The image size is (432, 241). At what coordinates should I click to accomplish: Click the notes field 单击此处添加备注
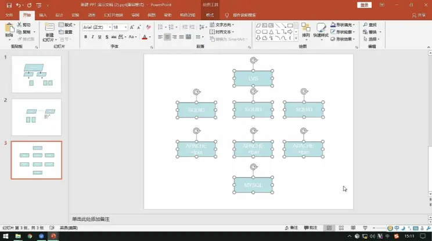coord(91,219)
